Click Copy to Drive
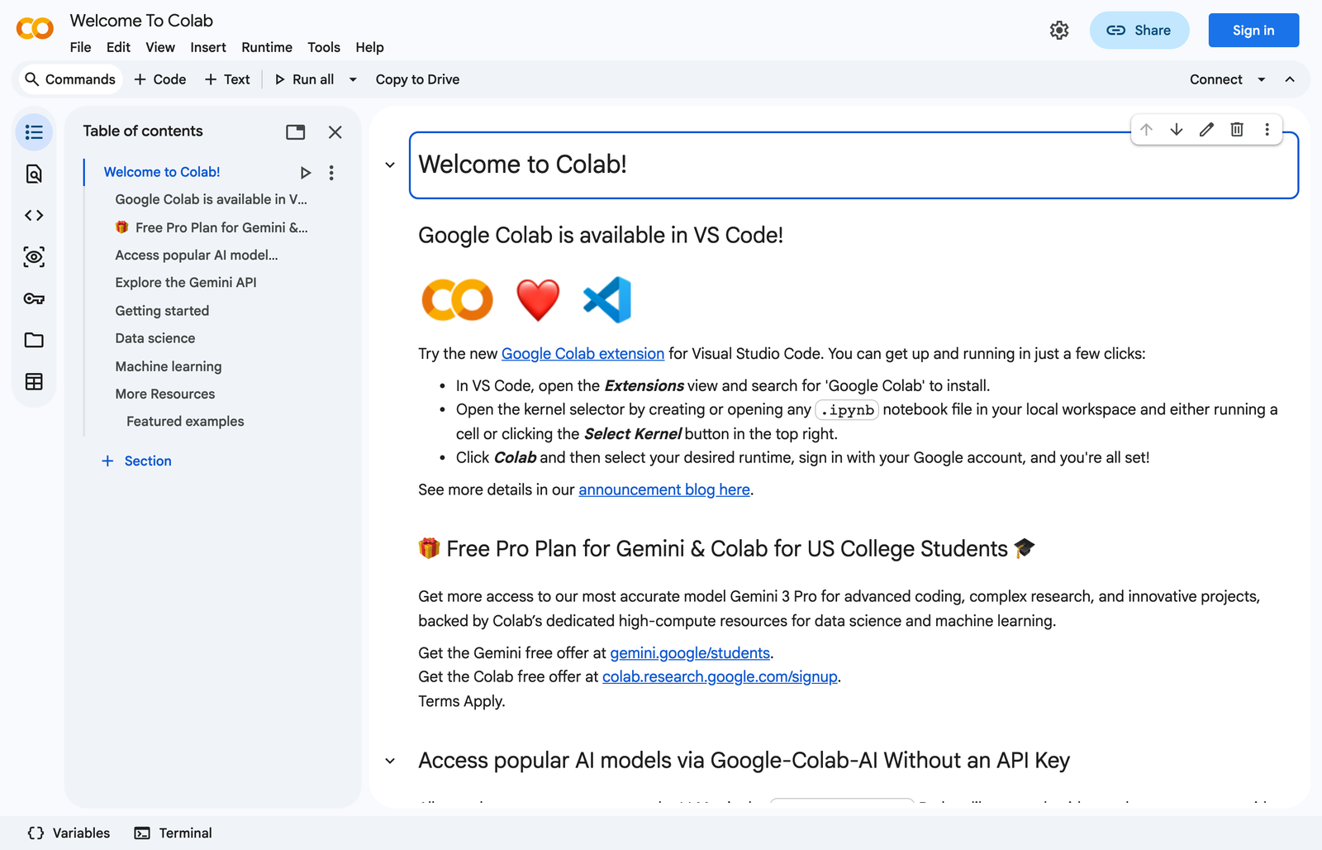This screenshot has height=850, width=1322. tap(416, 79)
